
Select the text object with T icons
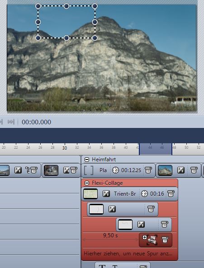(123, 265)
